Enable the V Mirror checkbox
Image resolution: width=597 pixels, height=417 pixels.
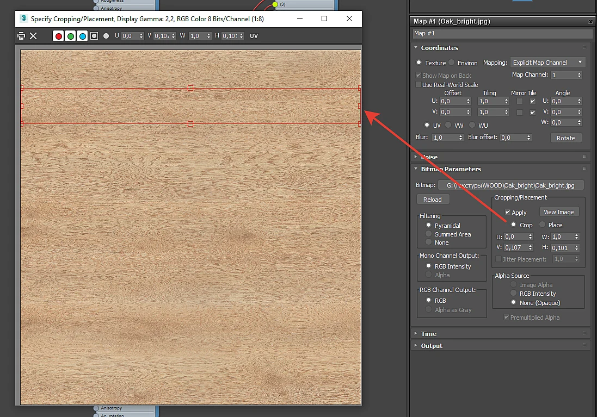519,112
